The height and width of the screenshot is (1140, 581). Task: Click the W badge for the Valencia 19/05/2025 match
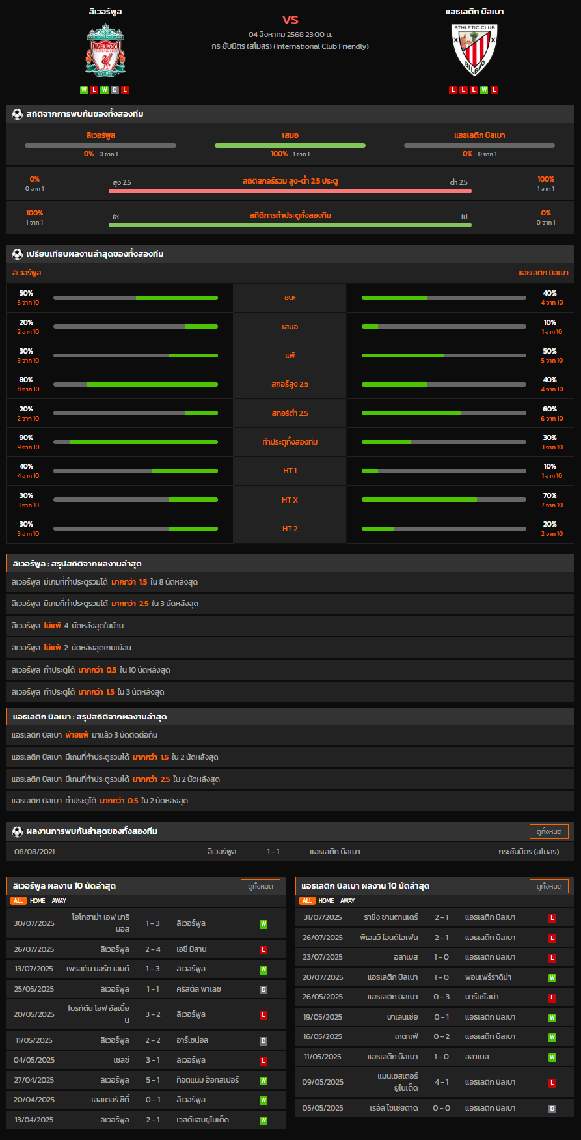[x=552, y=1018]
